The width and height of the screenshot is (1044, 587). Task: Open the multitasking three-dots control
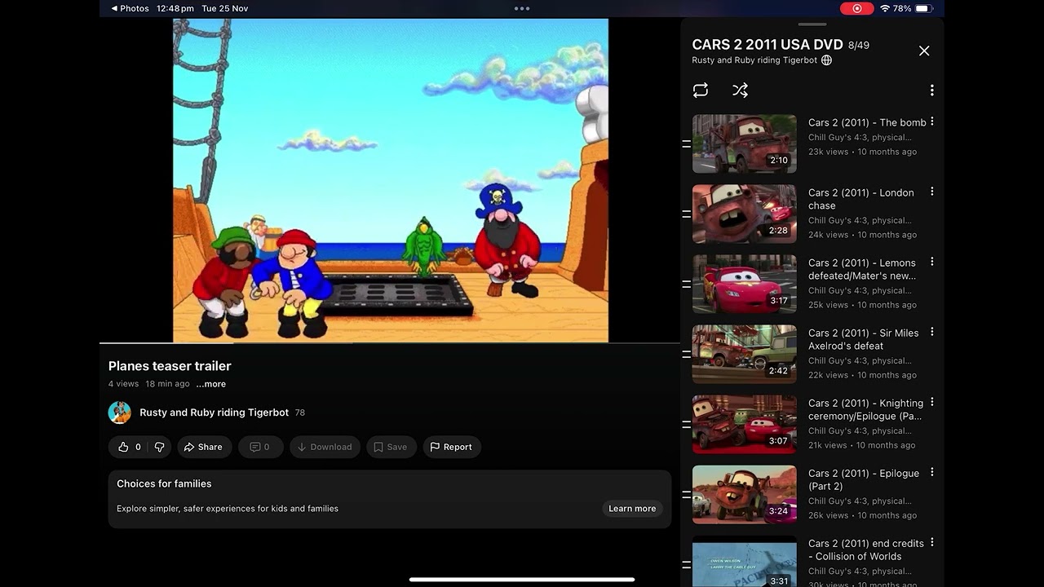pos(522,8)
